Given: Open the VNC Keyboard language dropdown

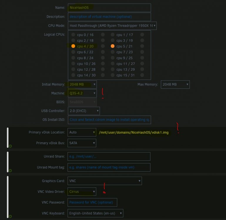Looking at the screenshot, I should click(96, 213).
